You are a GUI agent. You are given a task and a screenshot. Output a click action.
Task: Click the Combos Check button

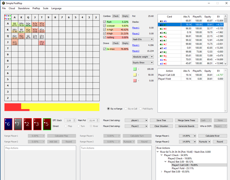click(116, 16)
